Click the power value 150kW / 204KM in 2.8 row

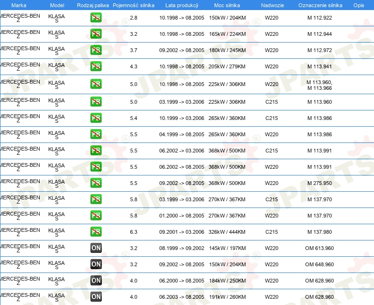point(227,18)
